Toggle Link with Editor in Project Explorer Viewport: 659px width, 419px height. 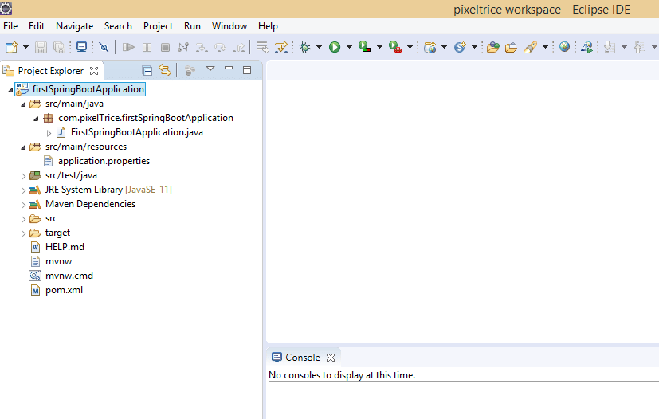[165, 70]
